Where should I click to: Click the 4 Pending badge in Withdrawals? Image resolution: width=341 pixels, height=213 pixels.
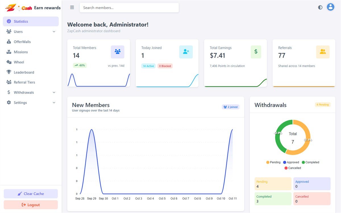[x=323, y=105]
